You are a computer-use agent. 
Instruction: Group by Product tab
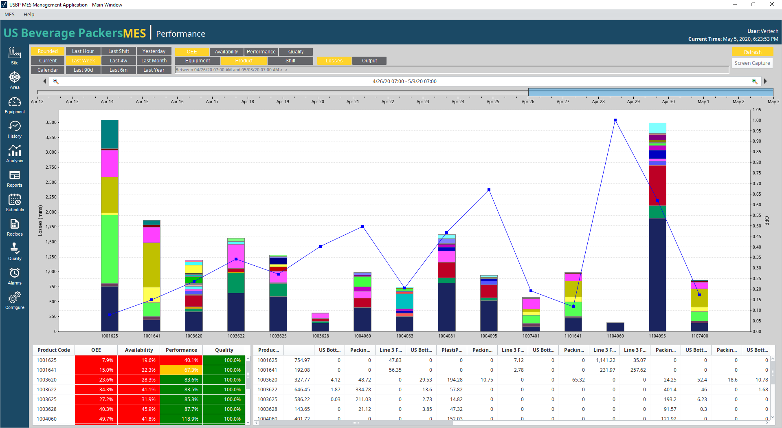(244, 61)
